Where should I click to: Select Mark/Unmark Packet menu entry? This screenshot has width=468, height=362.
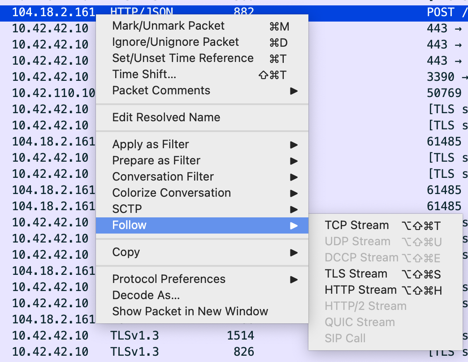[x=168, y=26]
